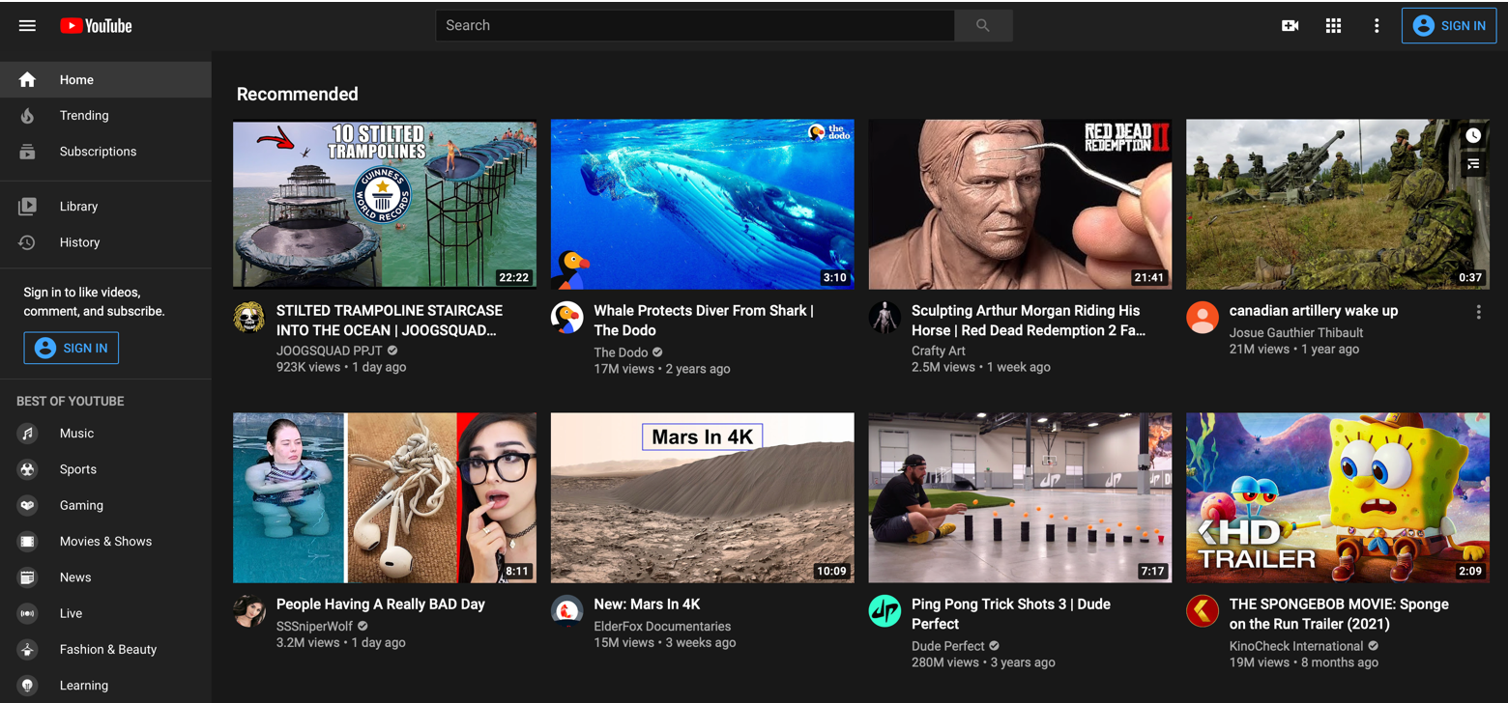Click the Subscriptions sidebar icon
This screenshot has height=703, width=1508.
click(27, 152)
